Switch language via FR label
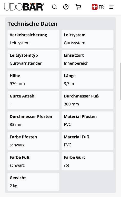This screenshot has height=197, width=121. point(101,7)
